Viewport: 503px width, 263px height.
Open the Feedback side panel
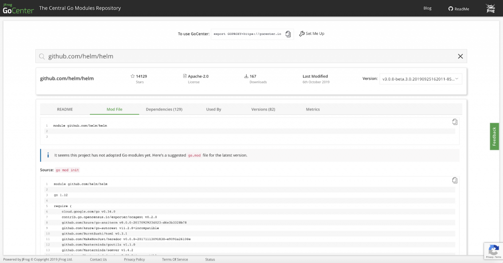pos(494,136)
